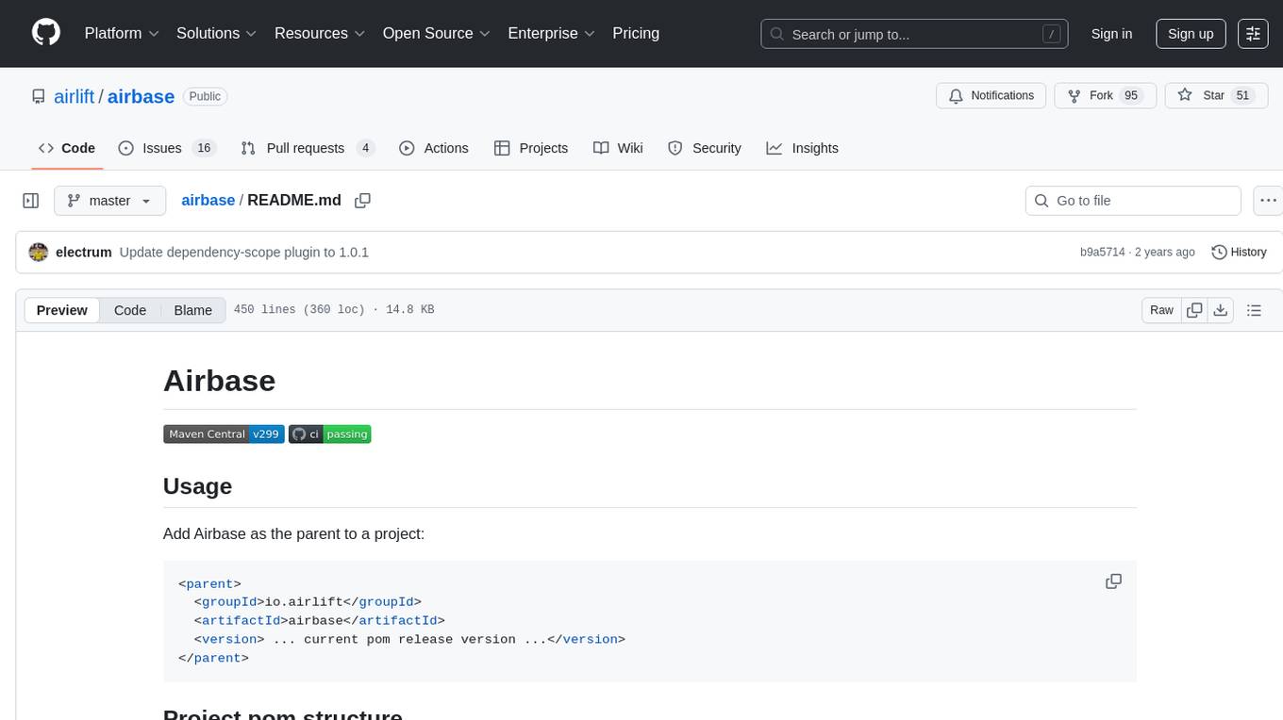Viewport: 1283px width, 720px height.
Task: Open the airbase breadcrumb link
Action: (208, 200)
